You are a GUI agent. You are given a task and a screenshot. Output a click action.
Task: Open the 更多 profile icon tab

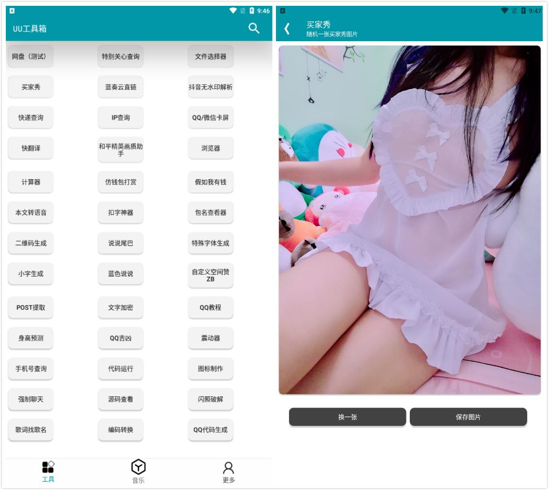click(x=228, y=468)
